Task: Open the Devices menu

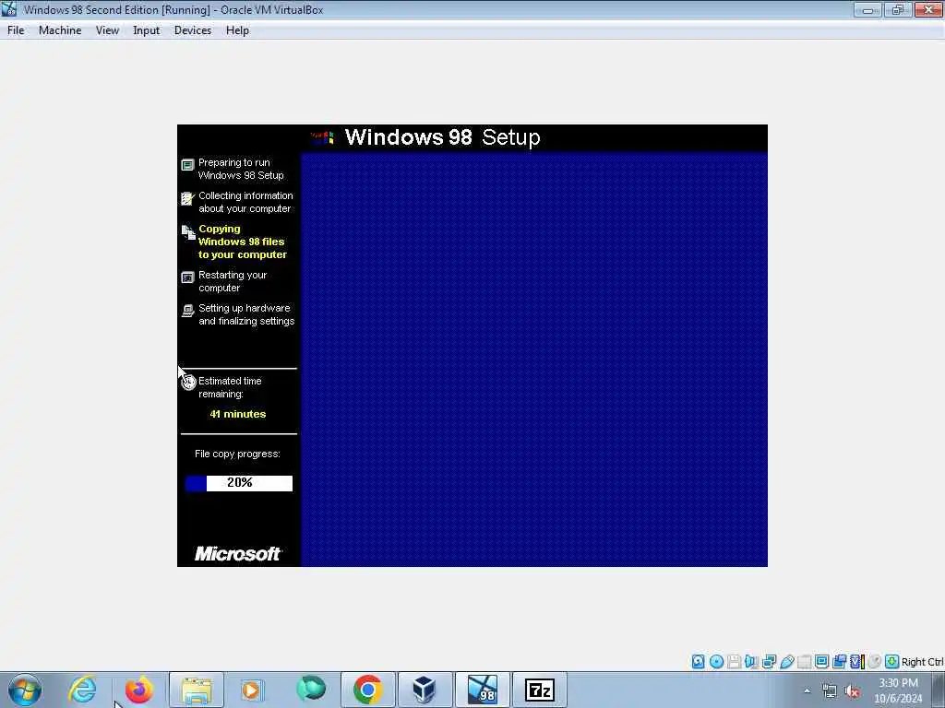Action: [x=192, y=30]
